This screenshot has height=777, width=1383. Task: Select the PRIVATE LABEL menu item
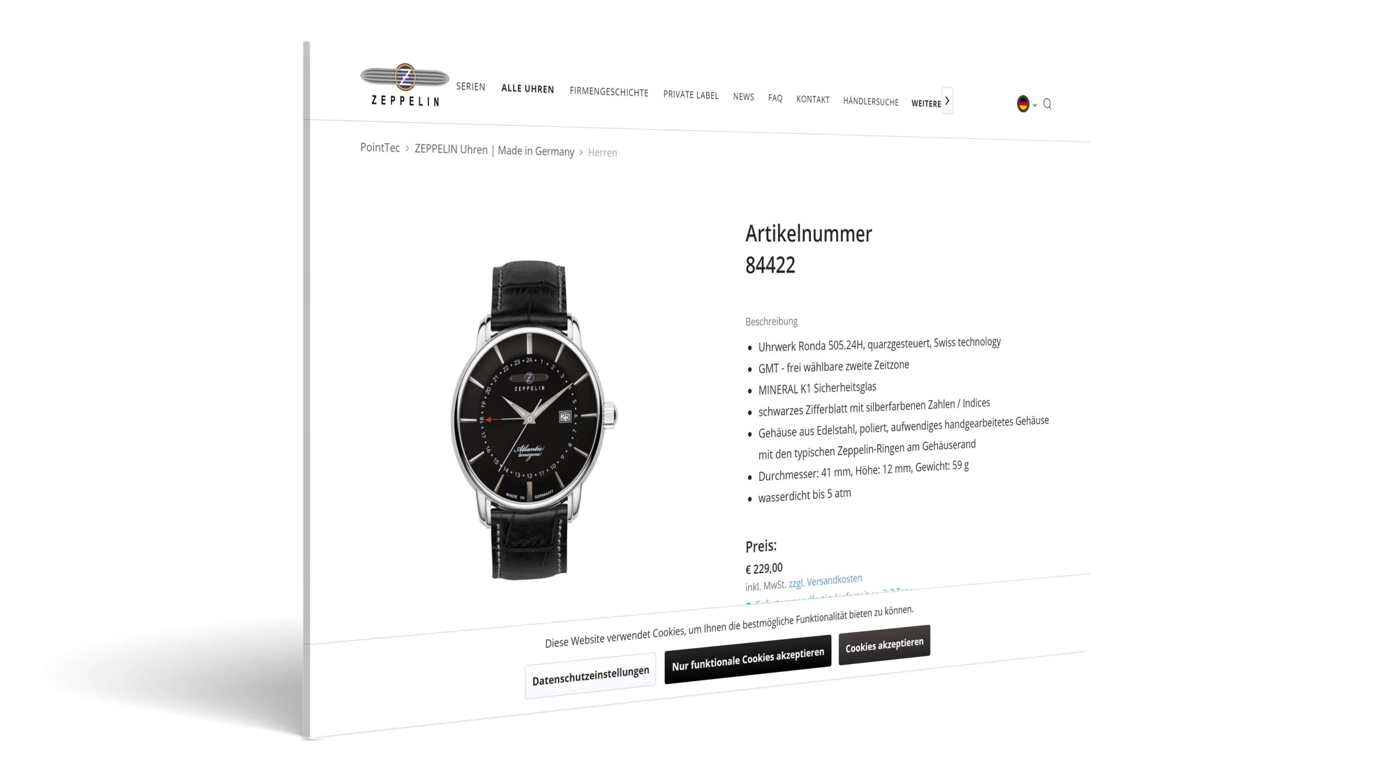click(x=690, y=95)
